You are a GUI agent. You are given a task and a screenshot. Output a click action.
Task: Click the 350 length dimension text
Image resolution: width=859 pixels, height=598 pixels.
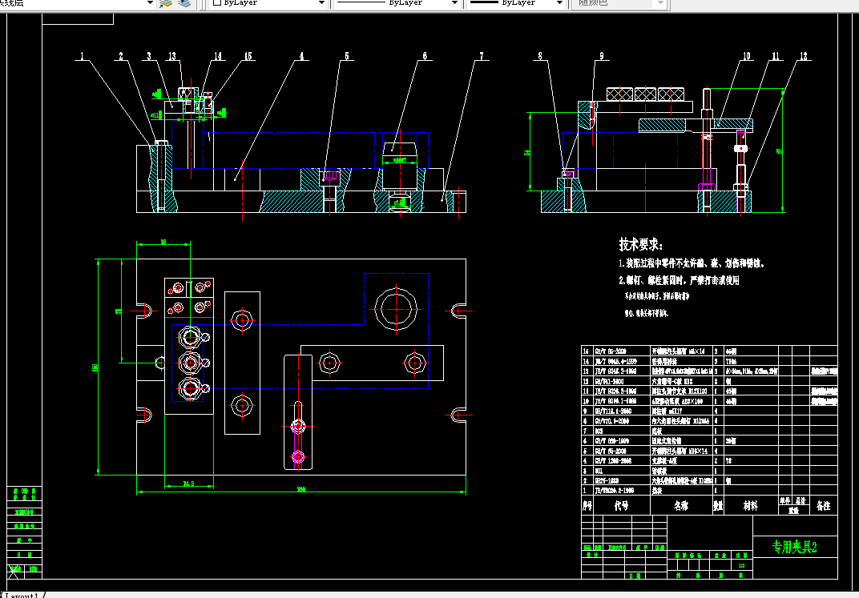tap(301, 490)
